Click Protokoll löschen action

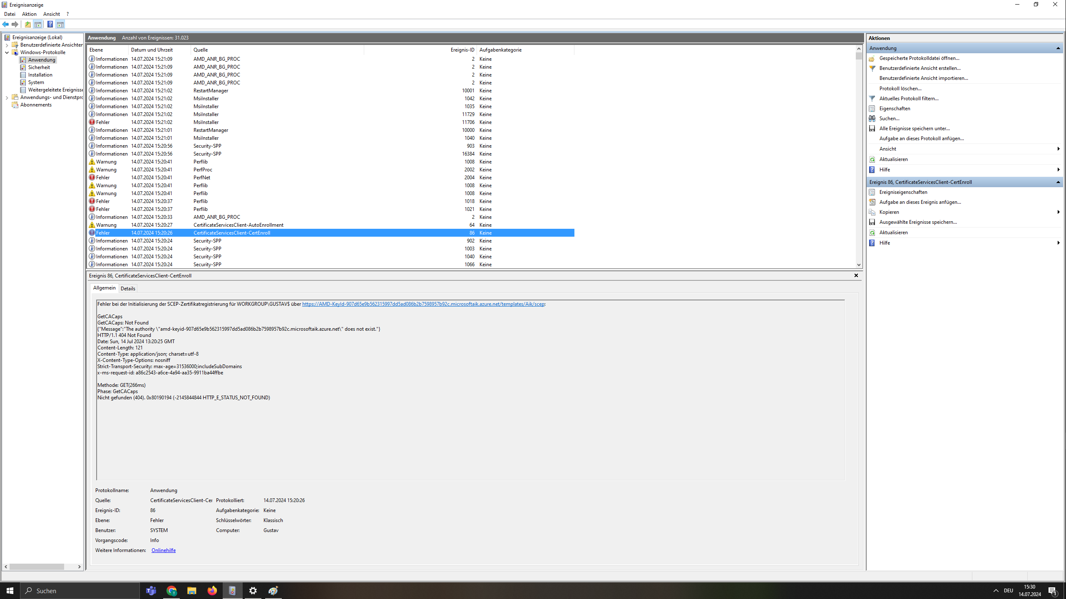(x=900, y=89)
